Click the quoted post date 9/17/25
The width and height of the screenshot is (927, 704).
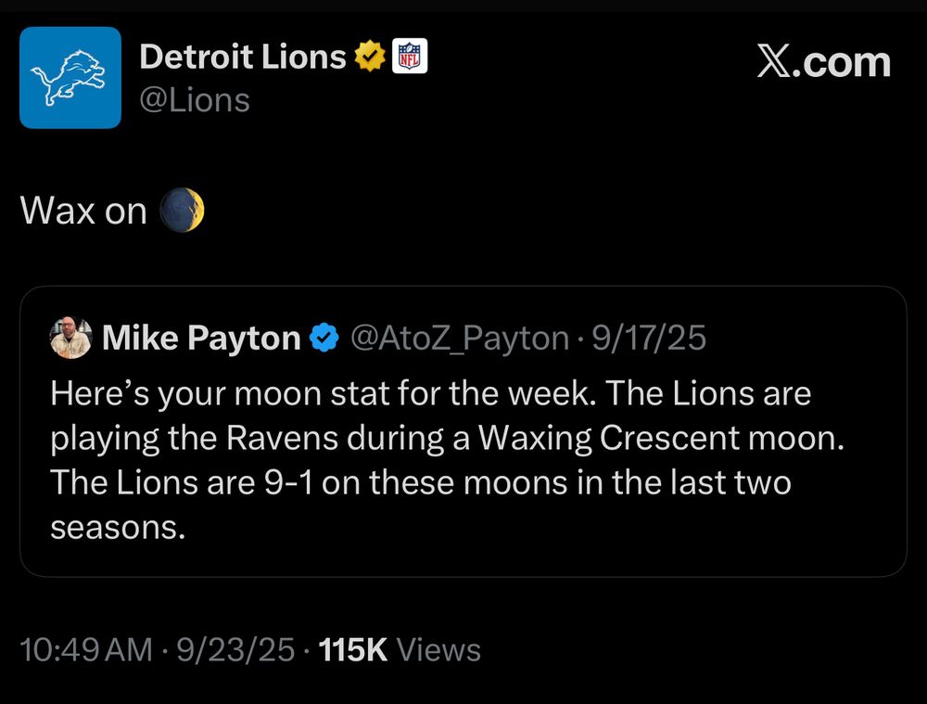pos(648,339)
